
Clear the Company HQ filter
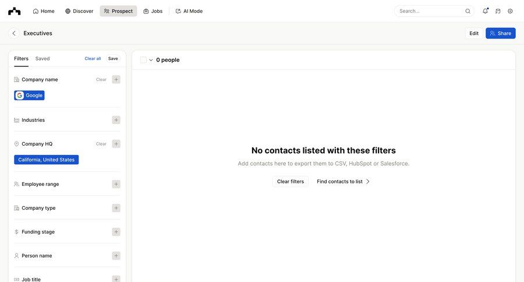coord(101,144)
